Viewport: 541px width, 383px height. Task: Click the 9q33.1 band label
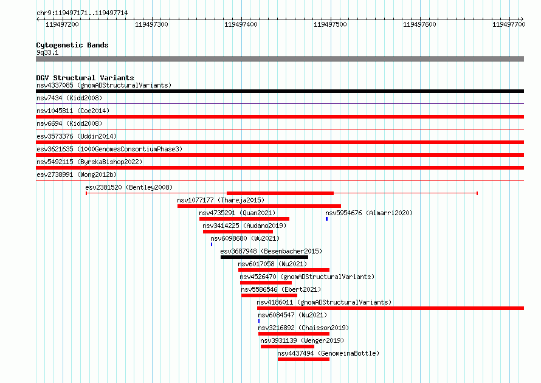47,52
